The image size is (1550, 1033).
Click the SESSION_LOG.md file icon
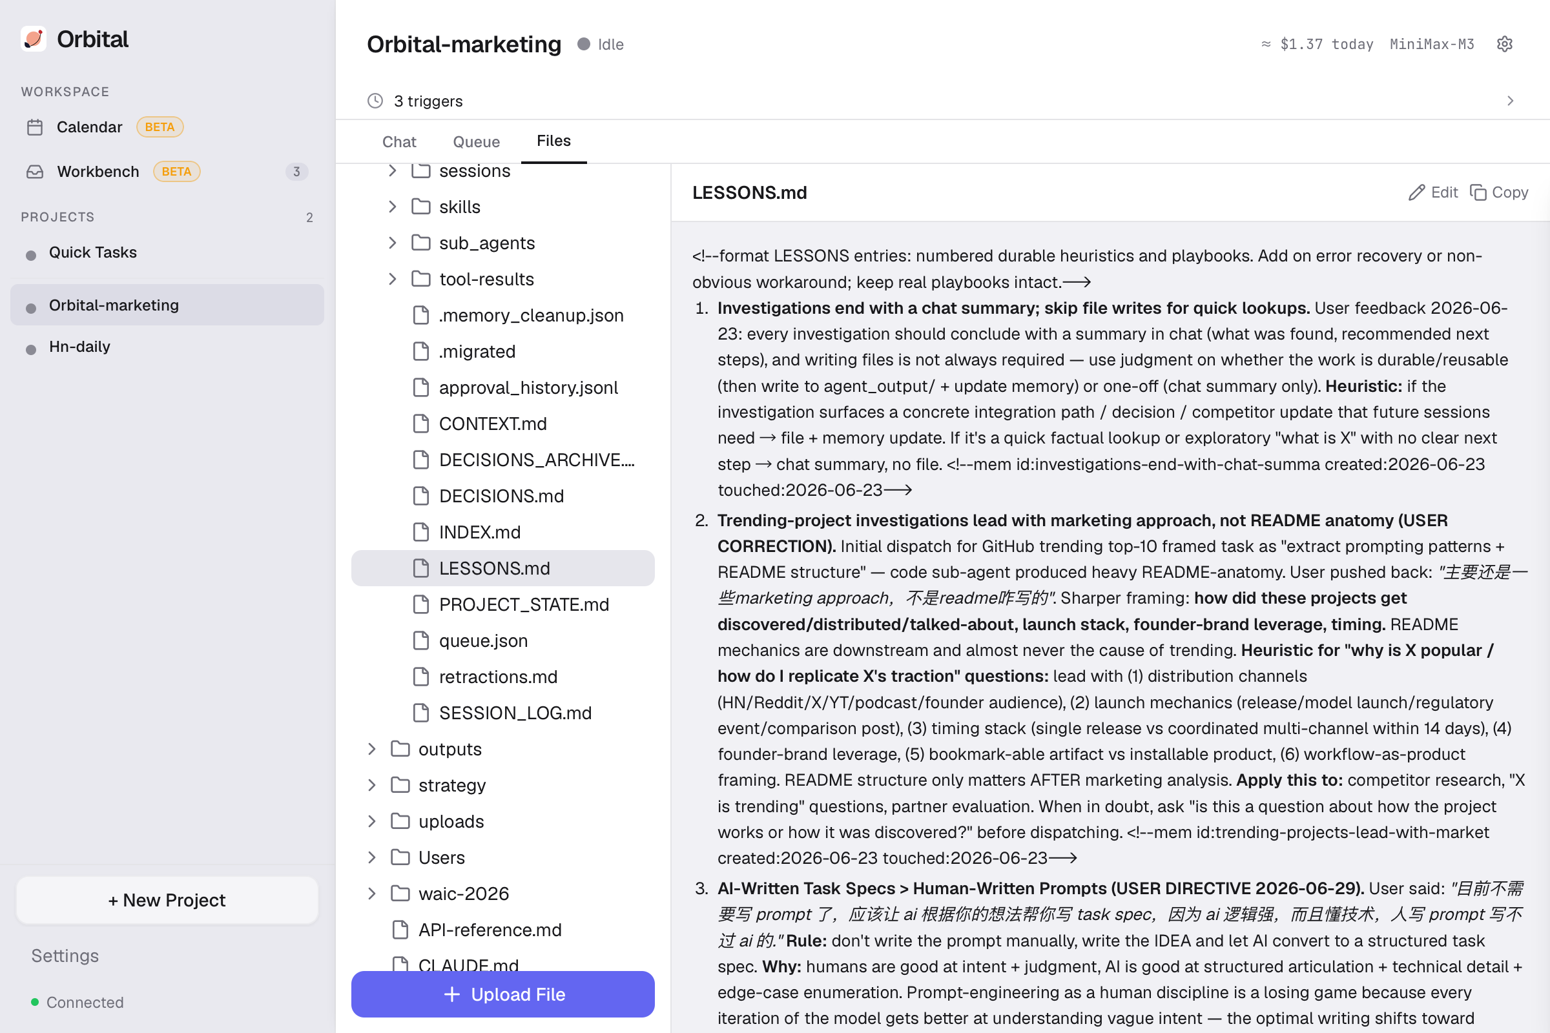[421, 713]
